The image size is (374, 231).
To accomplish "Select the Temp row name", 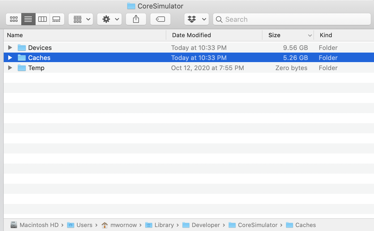I will point(36,68).
